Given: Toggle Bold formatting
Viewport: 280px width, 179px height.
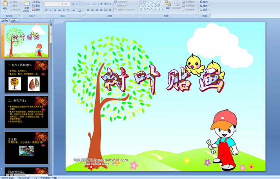Looking at the screenshot, I should pos(46,10).
